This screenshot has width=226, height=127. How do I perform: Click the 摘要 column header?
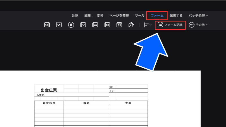coord(86,103)
